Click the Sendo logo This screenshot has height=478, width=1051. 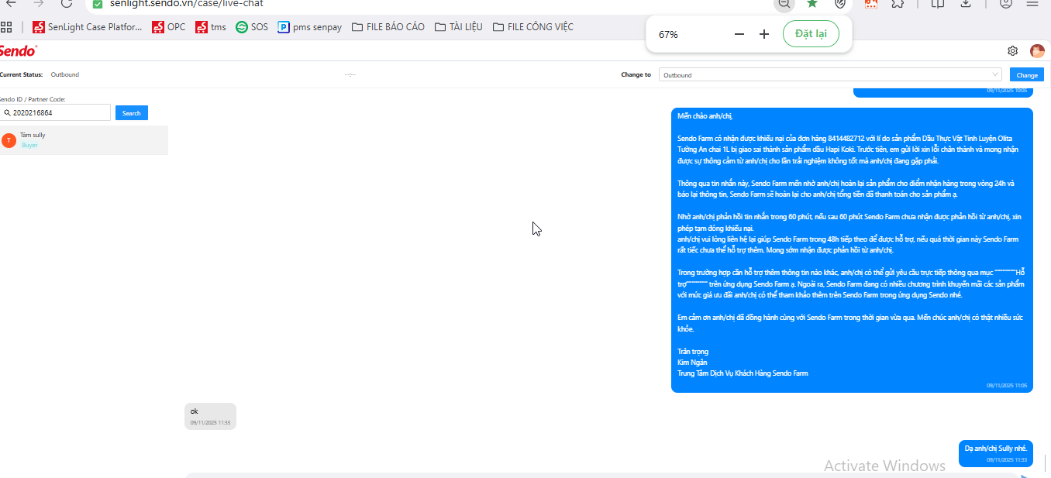coord(17,51)
